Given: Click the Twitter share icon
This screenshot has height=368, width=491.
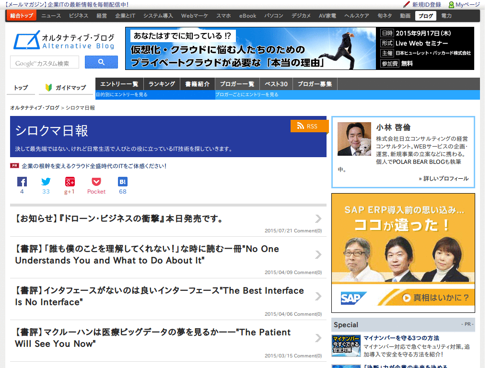Looking at the screenshot, I should pyautogui.click(x=46, y=182).
